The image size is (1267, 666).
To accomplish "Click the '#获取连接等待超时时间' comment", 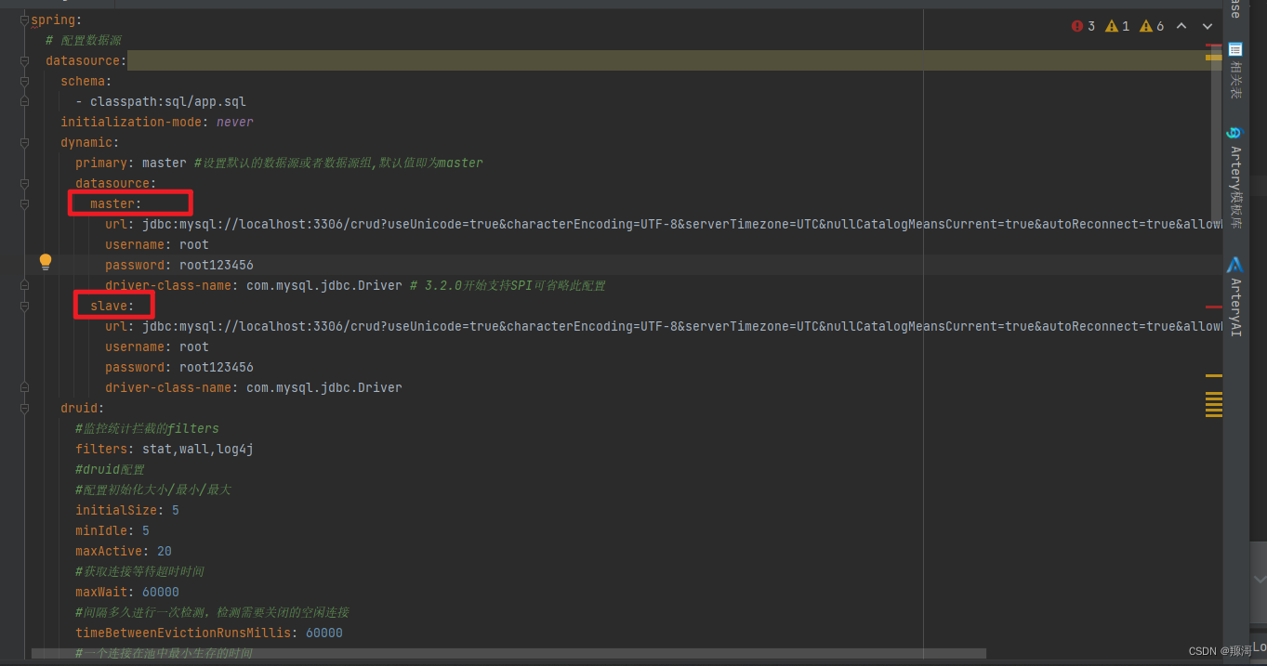I will [139, 571].
